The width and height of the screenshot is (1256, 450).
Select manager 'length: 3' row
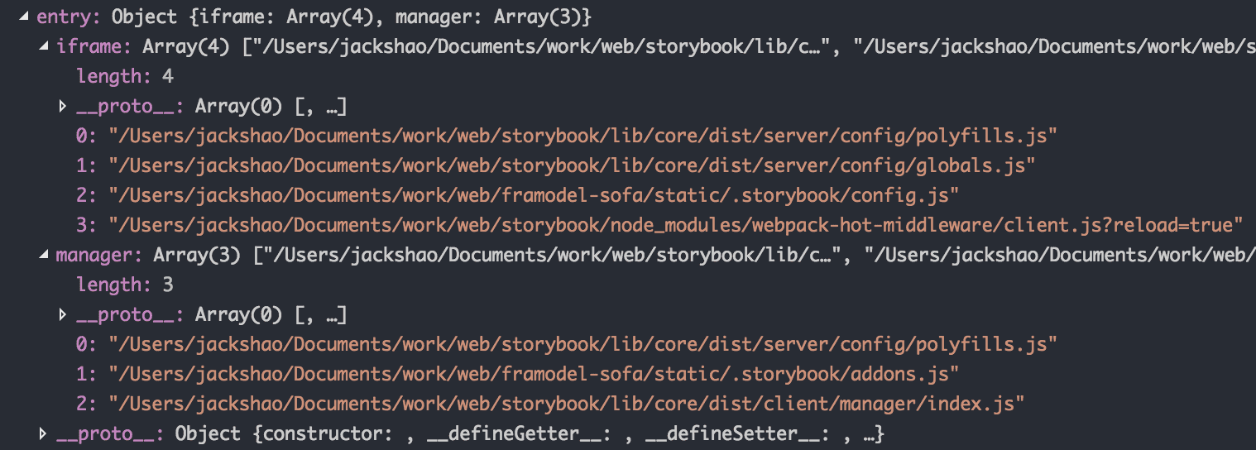124,285
